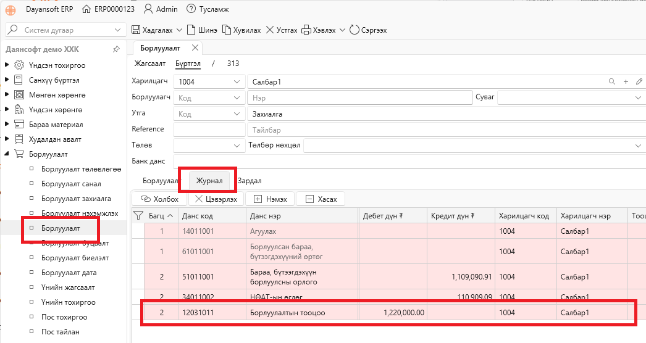Viewport: 646px width, 343px height.
Task: Open Пос тохиргоо
Action: pos(64,317)
